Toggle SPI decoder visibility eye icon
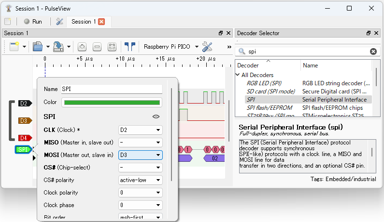This screenshot has height=222, width=384. (x=156, y=117)
